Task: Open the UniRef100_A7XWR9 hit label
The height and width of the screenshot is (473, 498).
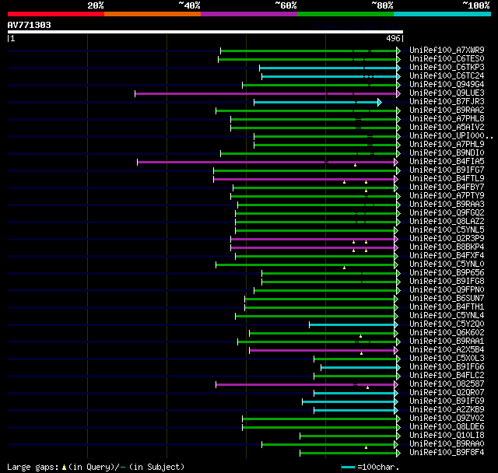Action: (447, 50)
